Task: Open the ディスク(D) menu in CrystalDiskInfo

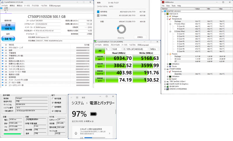Action: coord(35,6)
